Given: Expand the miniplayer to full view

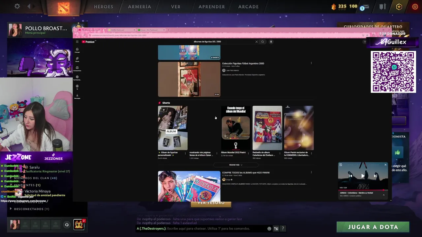Looking at the screenshot, I should tap(341, 165).
